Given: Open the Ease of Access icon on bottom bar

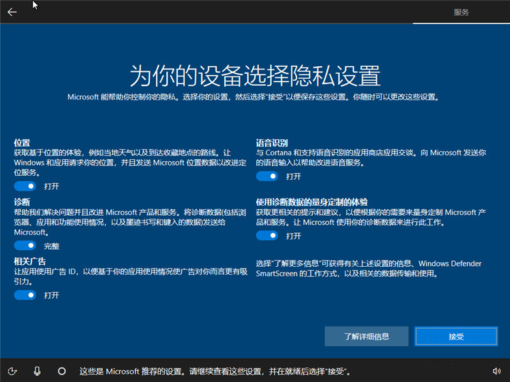Looking at the screenshot, I should (13, 371).
